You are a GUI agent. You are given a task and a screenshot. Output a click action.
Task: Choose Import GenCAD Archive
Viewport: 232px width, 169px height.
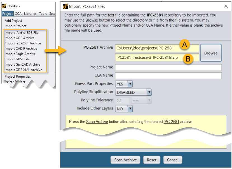(x=22, y=65)
